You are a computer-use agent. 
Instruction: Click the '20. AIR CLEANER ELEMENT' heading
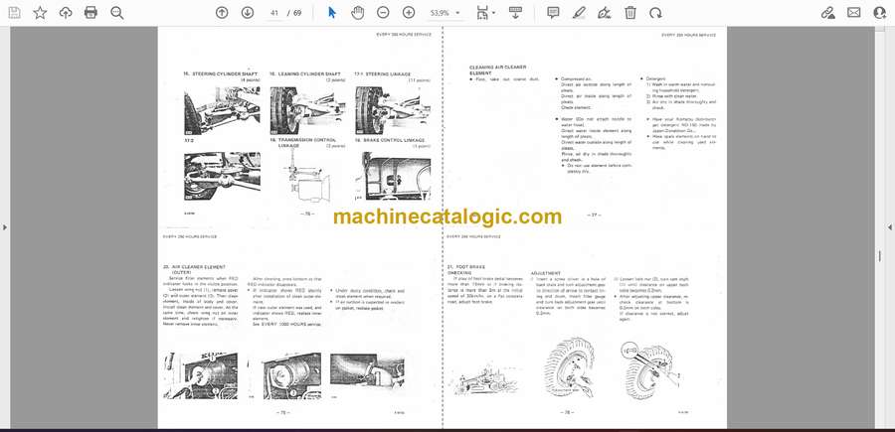(x=194, y=269)
